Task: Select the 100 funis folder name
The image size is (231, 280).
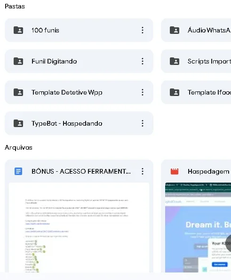Action: click(45, 30)
